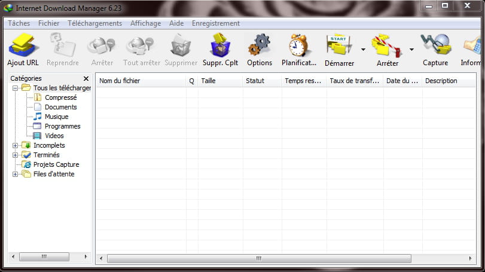Expand the Terminés tree node
This screenshot has width=485, height=272.
(15, 155)
